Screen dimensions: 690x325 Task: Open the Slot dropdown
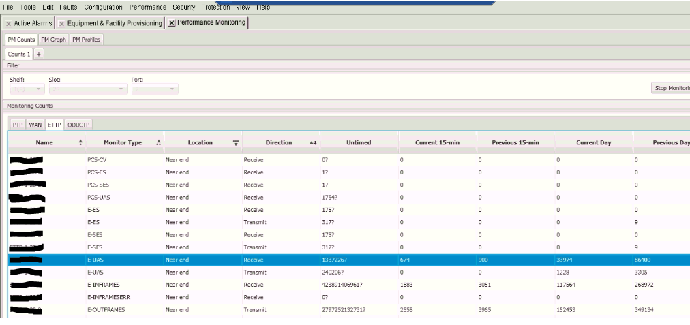[122, 89]
